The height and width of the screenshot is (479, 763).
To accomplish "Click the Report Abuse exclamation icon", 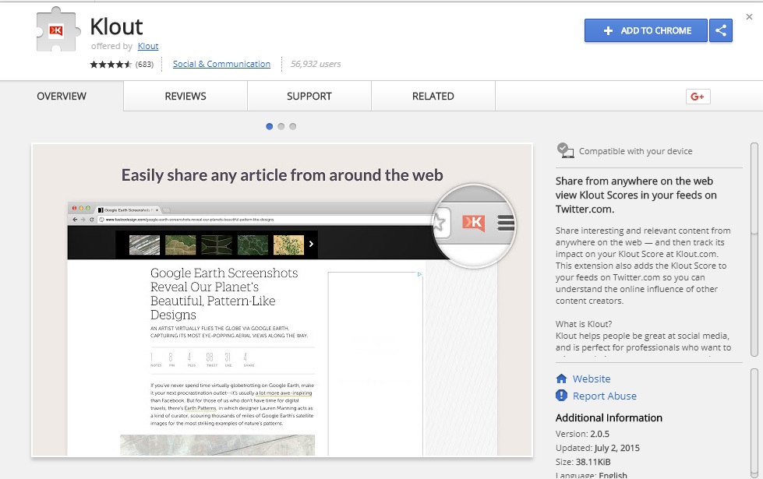I will [562, 396].
